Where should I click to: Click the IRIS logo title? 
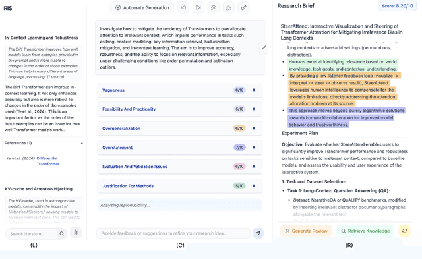7,8
